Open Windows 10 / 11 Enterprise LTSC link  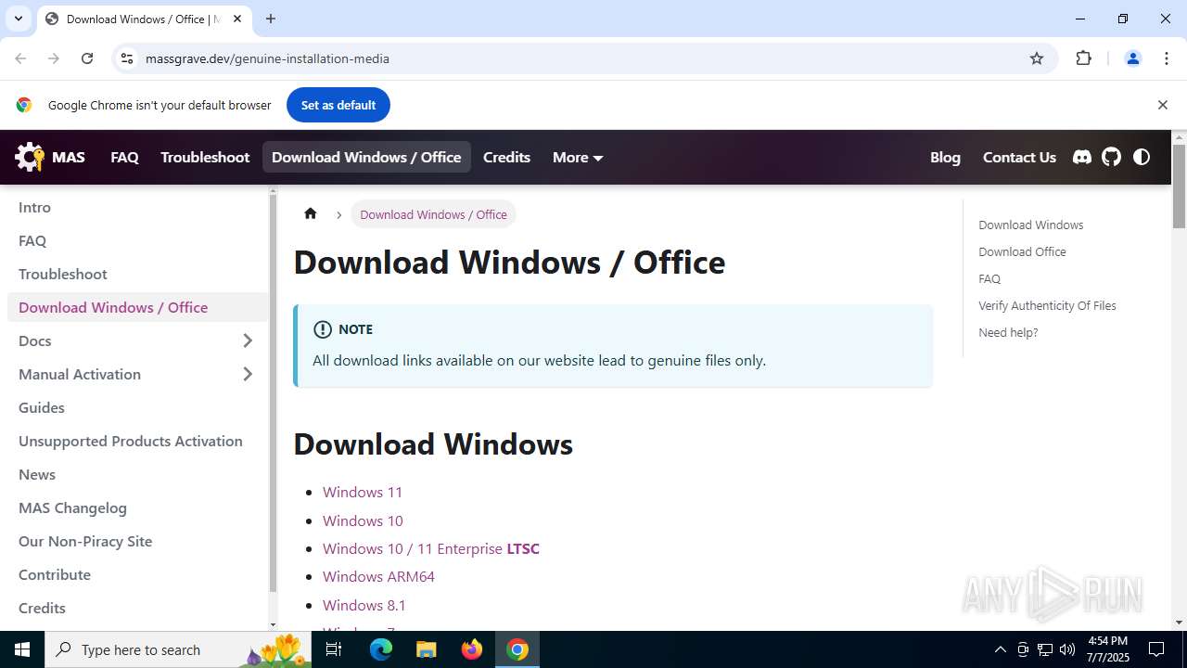(x=431, y=548)
